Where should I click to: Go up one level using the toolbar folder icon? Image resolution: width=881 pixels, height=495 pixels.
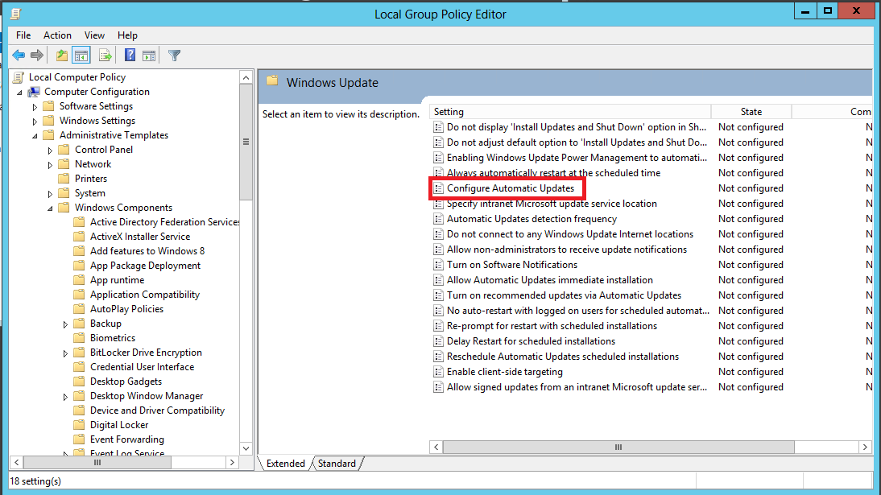coord(62,55)
